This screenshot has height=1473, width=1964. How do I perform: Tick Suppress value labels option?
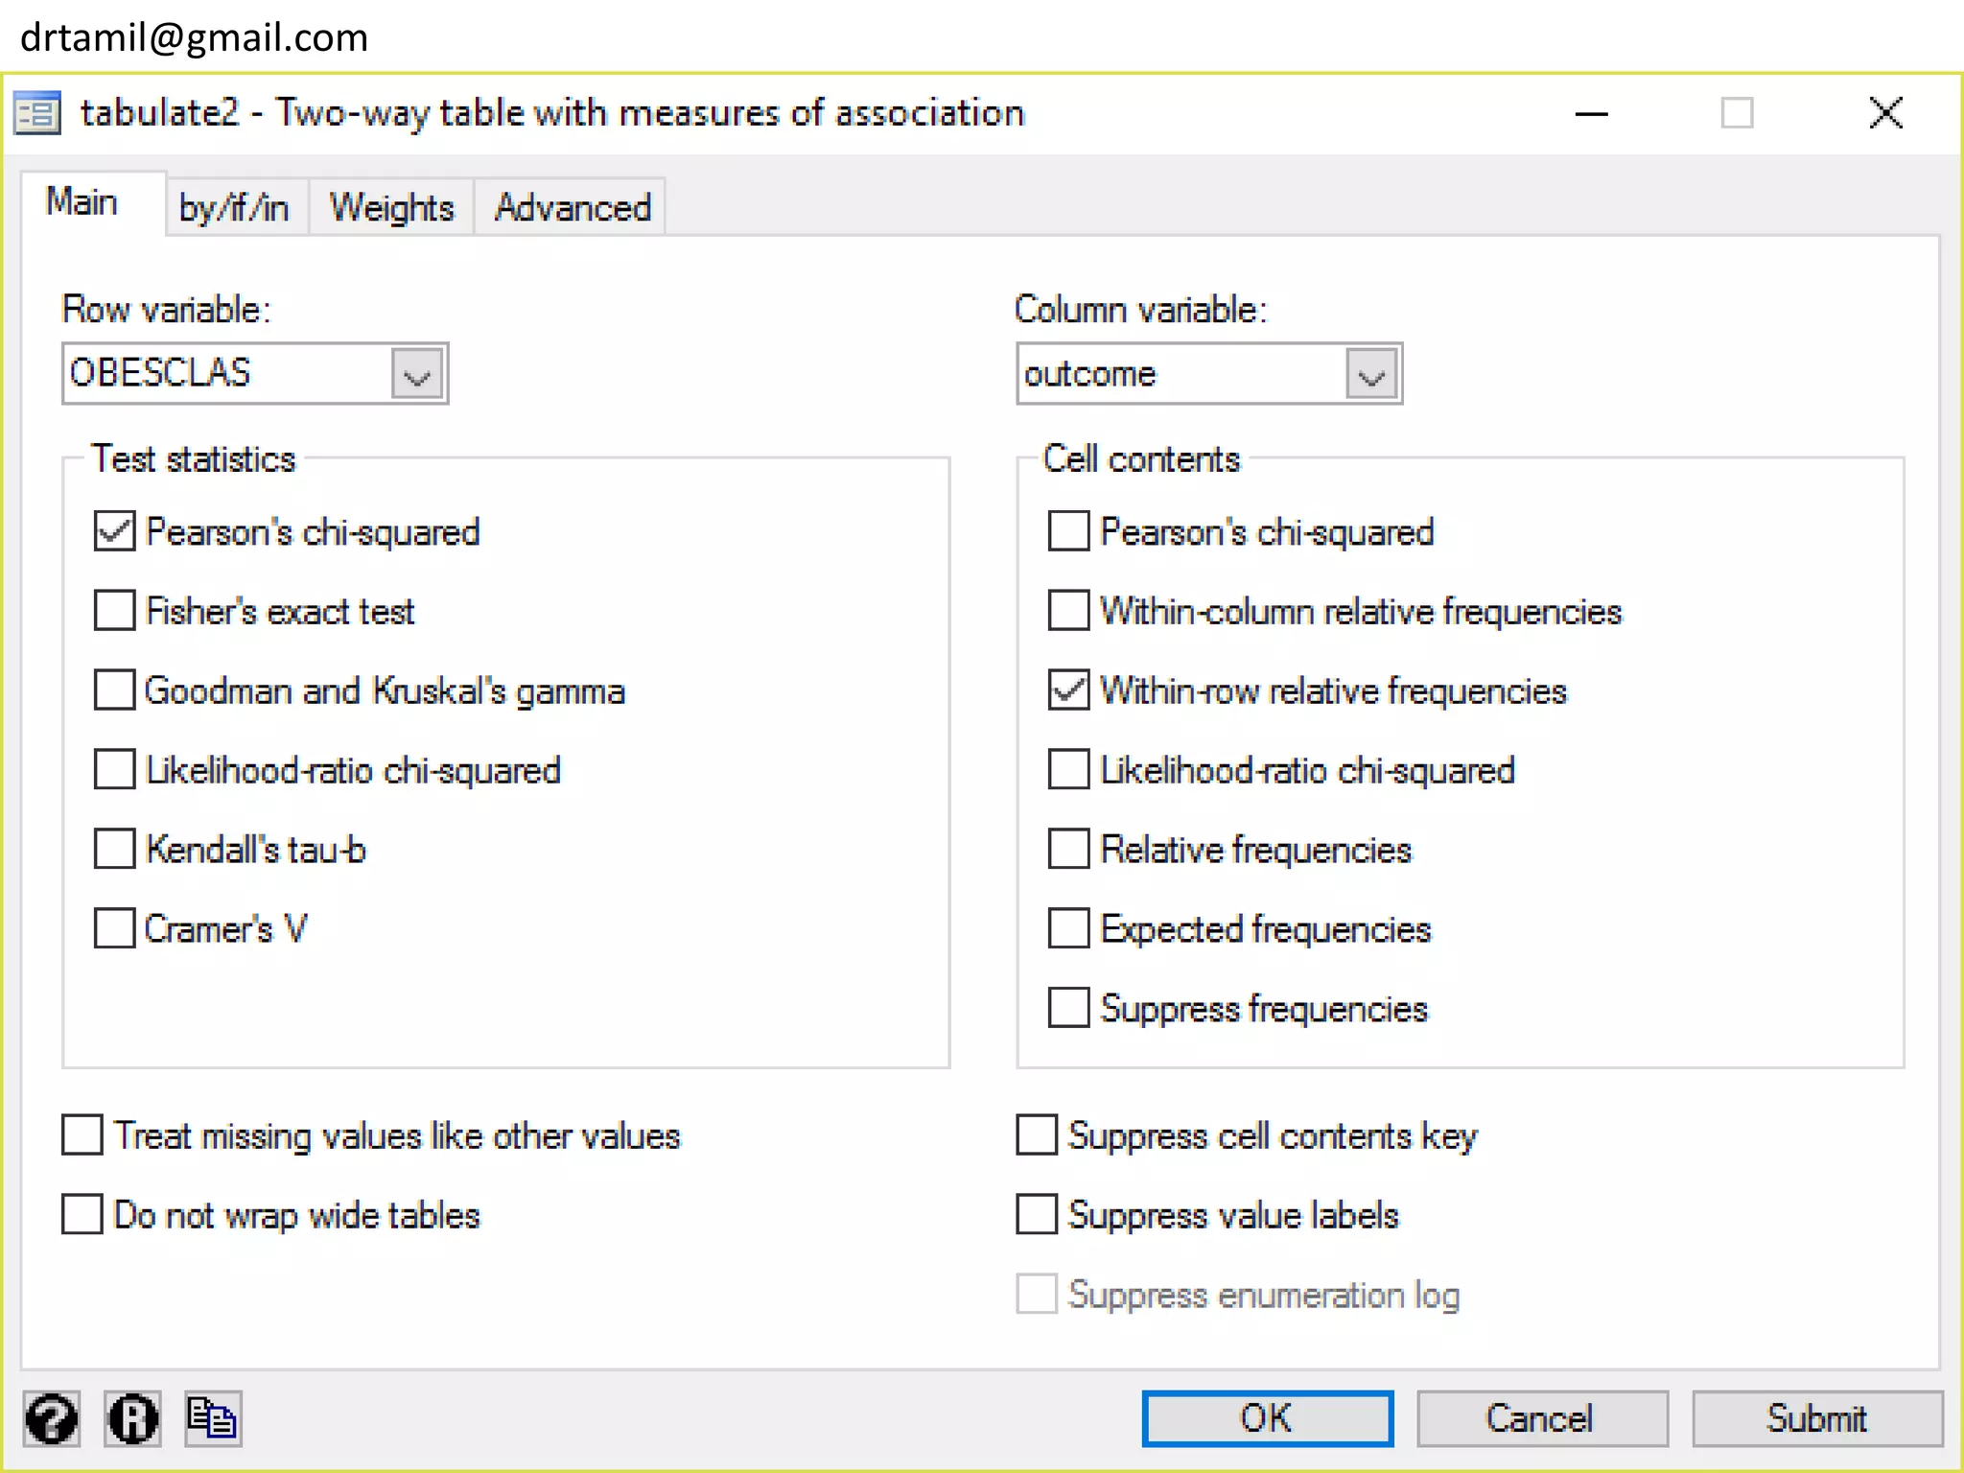(1037, 1215)
